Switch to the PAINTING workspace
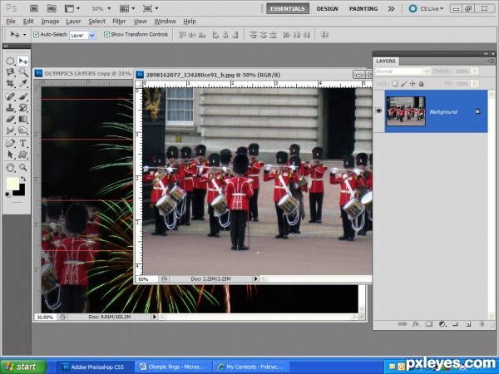 pyautogui.click(x=363, y=8)
